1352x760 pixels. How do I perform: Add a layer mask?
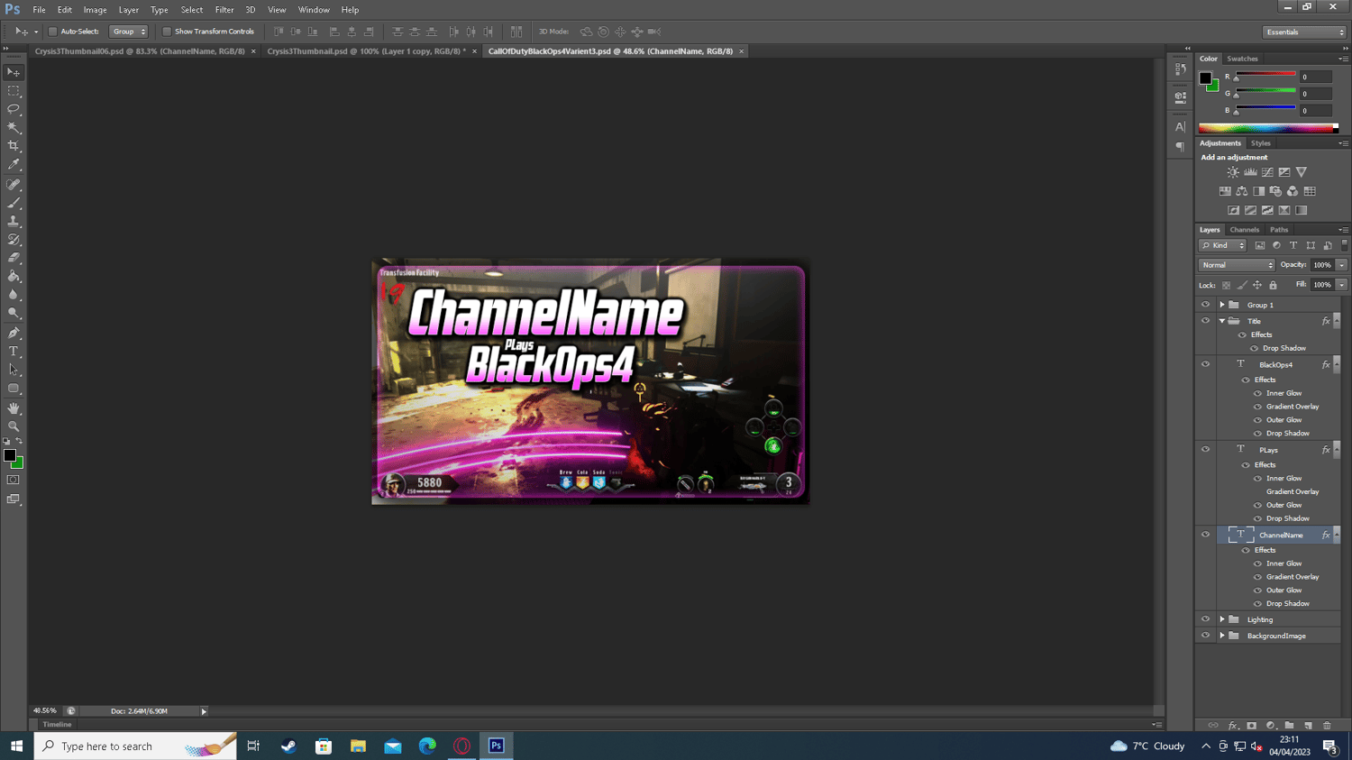(1251, 726)
